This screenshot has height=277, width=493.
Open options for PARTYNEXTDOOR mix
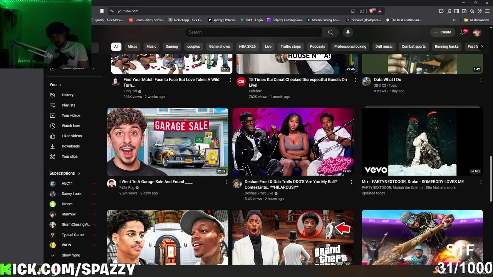tap(481, 182)
